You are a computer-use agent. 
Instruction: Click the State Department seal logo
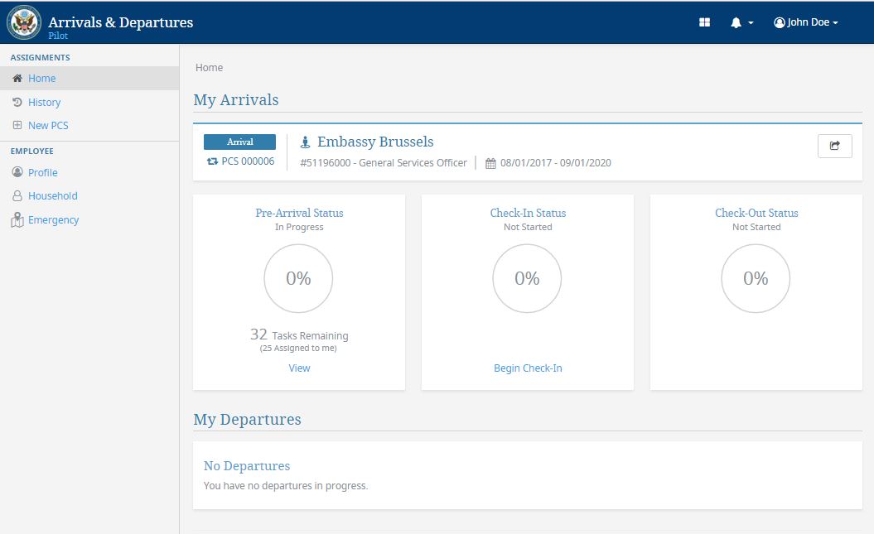pos(24,22)
